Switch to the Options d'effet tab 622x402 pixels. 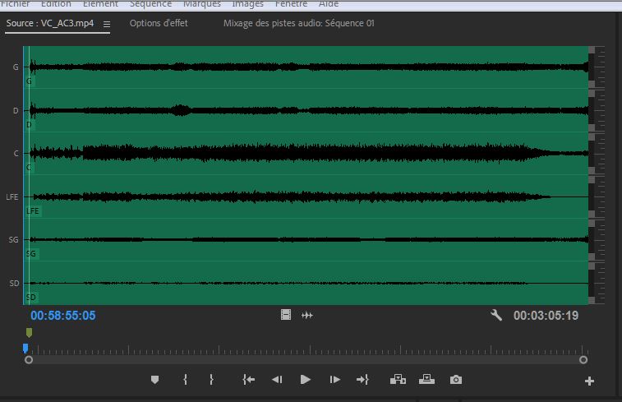159,23
